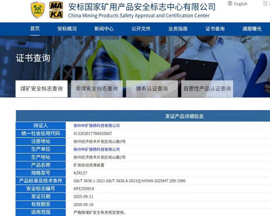The image size is (270, 216).
Task: Select the 煤矿安全标志查询 tab
Action: tap(42, 88)
